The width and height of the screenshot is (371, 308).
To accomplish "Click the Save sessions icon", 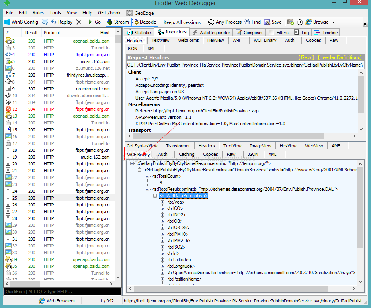I will (267, 22).
